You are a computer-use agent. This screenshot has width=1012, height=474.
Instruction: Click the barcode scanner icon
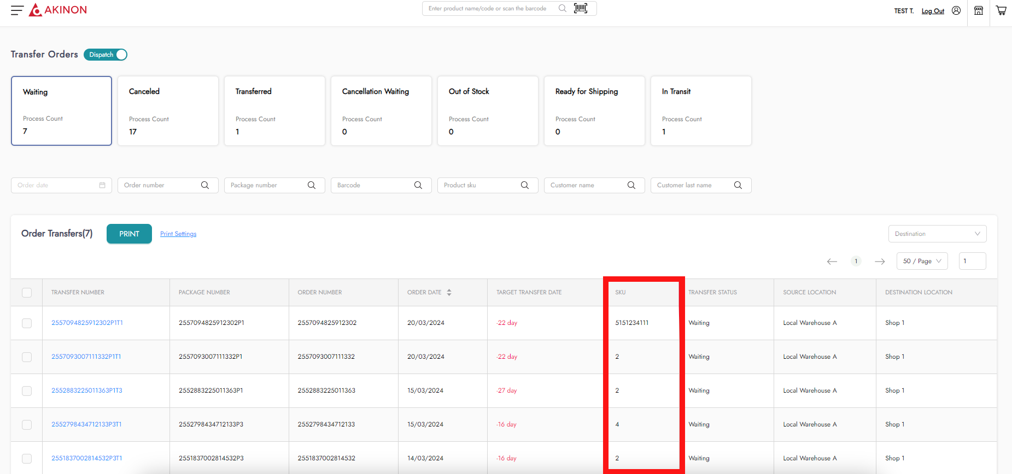pos(581,8)
